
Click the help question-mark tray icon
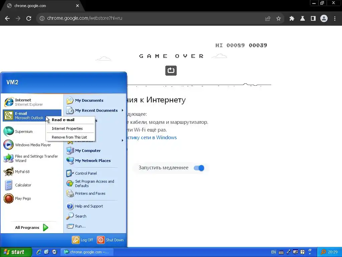tap(303, 252)
